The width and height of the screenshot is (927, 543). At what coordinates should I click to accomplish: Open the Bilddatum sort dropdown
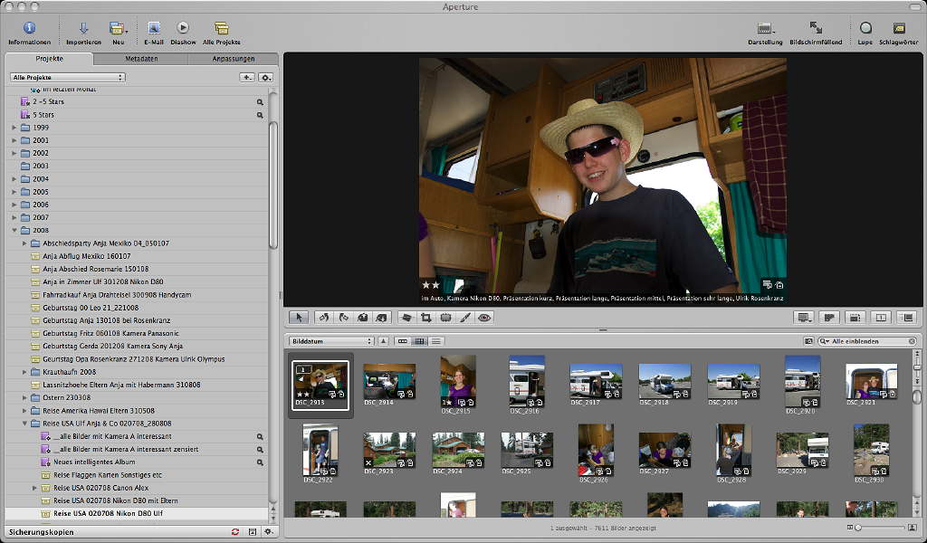(331, 341)
